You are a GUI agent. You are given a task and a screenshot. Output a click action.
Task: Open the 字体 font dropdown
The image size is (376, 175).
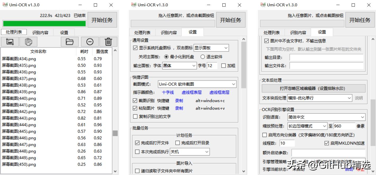(x=179, y=65)
